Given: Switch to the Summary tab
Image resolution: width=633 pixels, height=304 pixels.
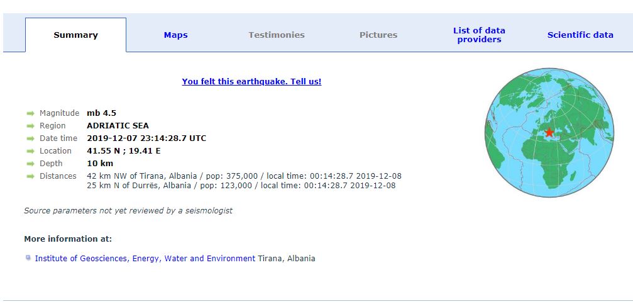Looking at the screenshot, I should 75,35.
